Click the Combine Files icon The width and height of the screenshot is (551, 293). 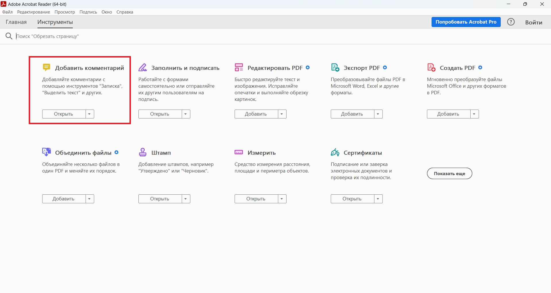click(47, 152)
